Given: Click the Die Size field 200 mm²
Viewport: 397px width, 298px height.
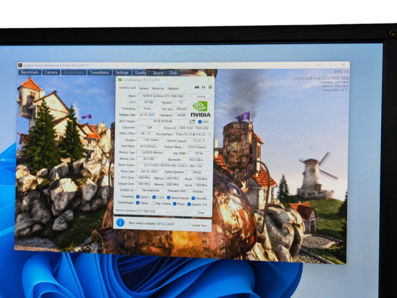Looking at the screenshot, I should [181, 109].
